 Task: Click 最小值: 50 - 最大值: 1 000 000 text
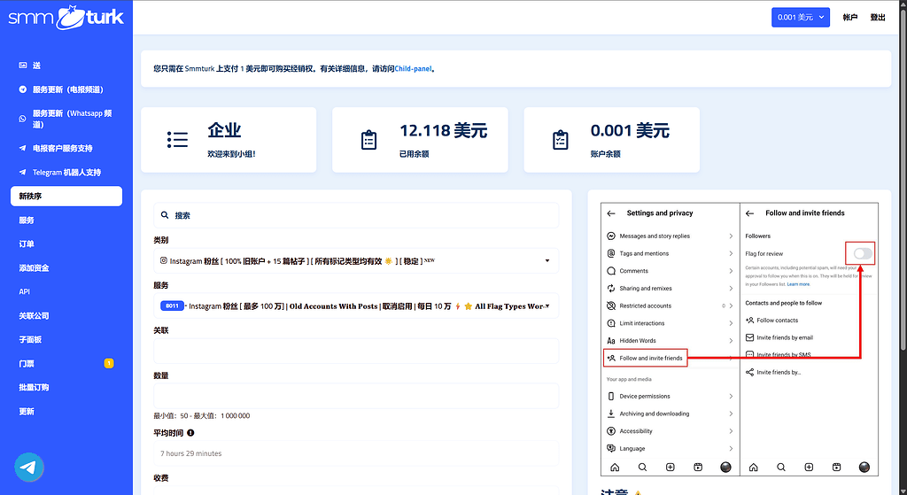click(x=202, y=416)
